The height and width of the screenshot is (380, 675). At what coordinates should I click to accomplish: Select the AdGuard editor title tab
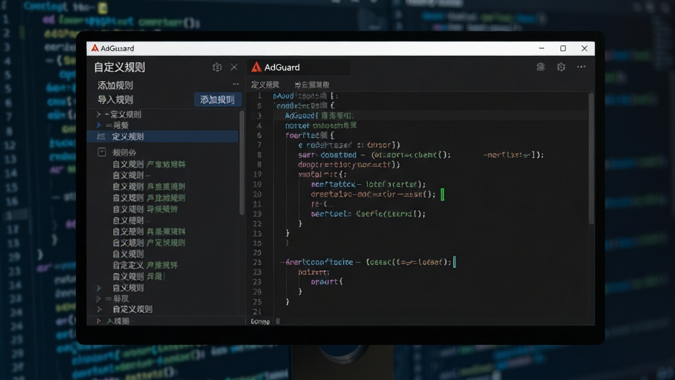coord(299,67)
